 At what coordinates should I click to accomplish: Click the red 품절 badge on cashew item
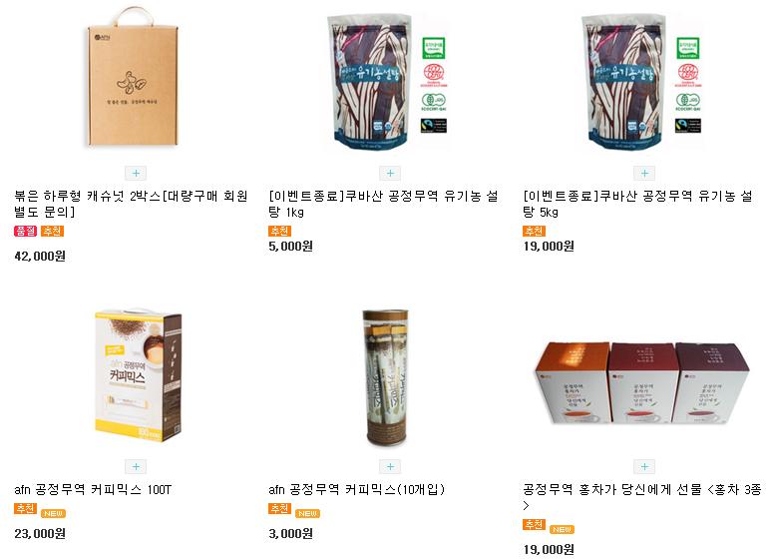click(x=26, y=231)
